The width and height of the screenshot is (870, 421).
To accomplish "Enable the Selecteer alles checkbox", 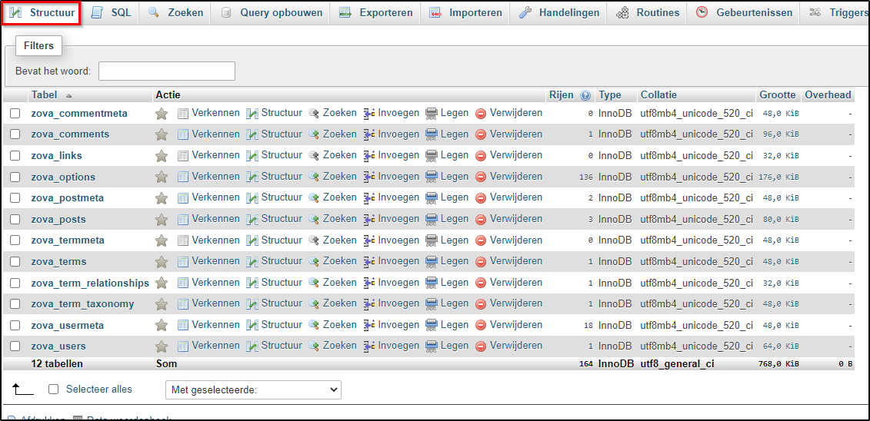I will click(54, 390).
